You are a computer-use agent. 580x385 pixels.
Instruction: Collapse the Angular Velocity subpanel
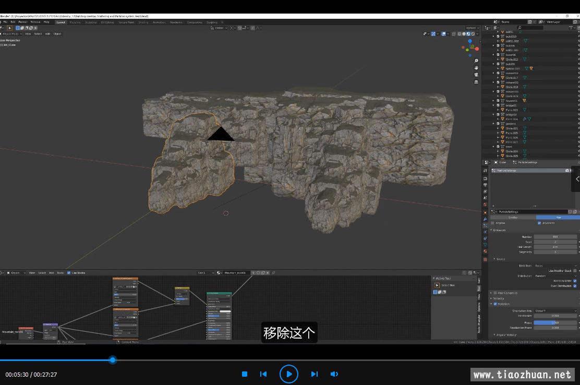click(x=494, y=335)
